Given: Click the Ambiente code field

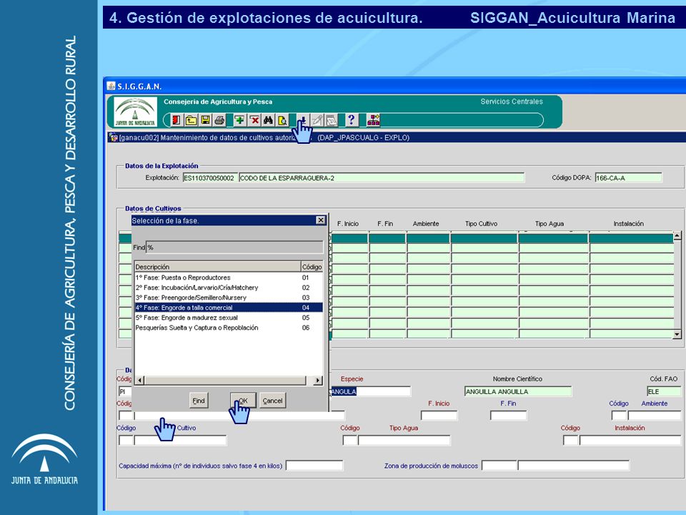Looking at the screenshot, I should (619, 415).
